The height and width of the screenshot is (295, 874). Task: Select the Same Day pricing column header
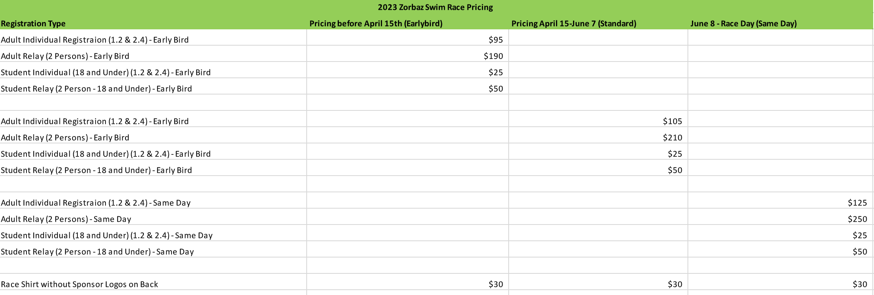point(743,24)
